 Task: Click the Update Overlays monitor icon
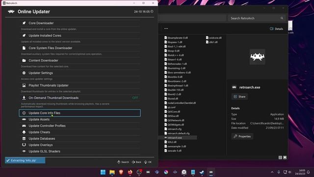24,145
